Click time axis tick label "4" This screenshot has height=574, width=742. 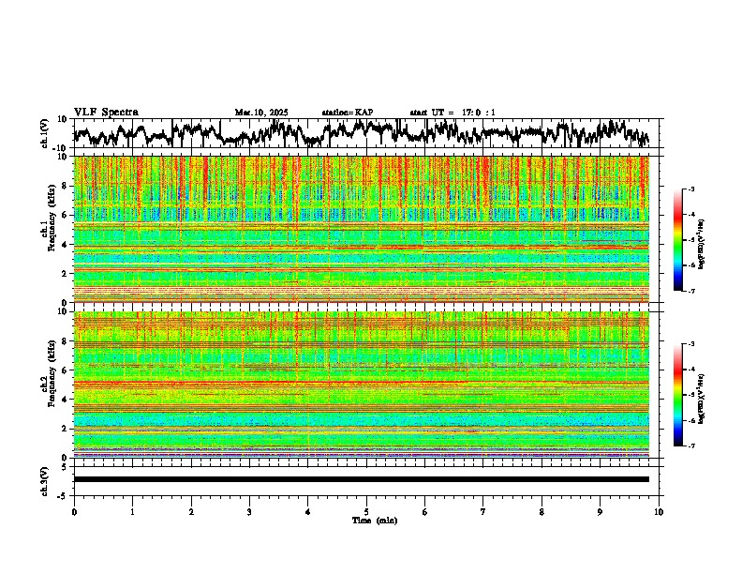(x=308, y=512)
